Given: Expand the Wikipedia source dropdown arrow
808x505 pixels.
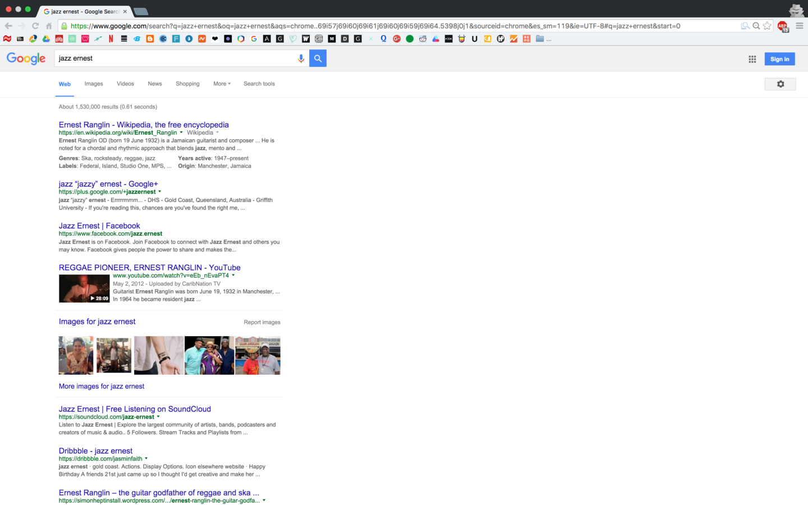Looking at the screenshot, I should [218, 132].
